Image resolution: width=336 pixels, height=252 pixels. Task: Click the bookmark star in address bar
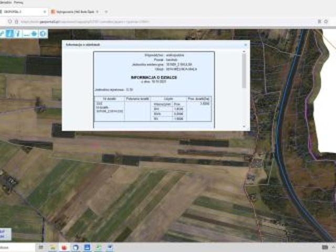pyautogui.click(x=326, y=22)
